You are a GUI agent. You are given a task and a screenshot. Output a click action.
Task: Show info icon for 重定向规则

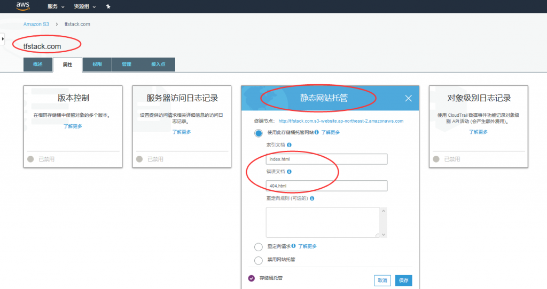[312, 198]
